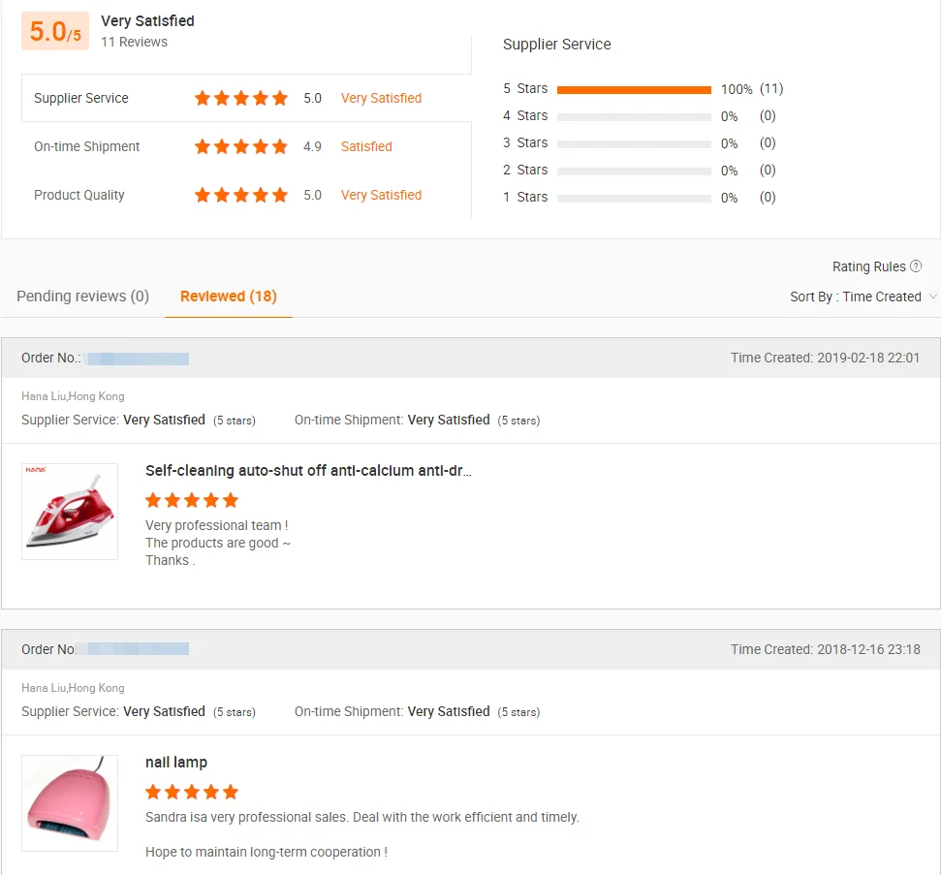Screen dimensions: 941x875
Task: Click the Rating Rules help icon
Action: coord(916,266)
